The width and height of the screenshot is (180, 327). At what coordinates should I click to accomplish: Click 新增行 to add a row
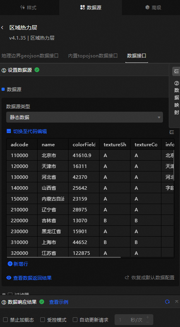(21, 264)
